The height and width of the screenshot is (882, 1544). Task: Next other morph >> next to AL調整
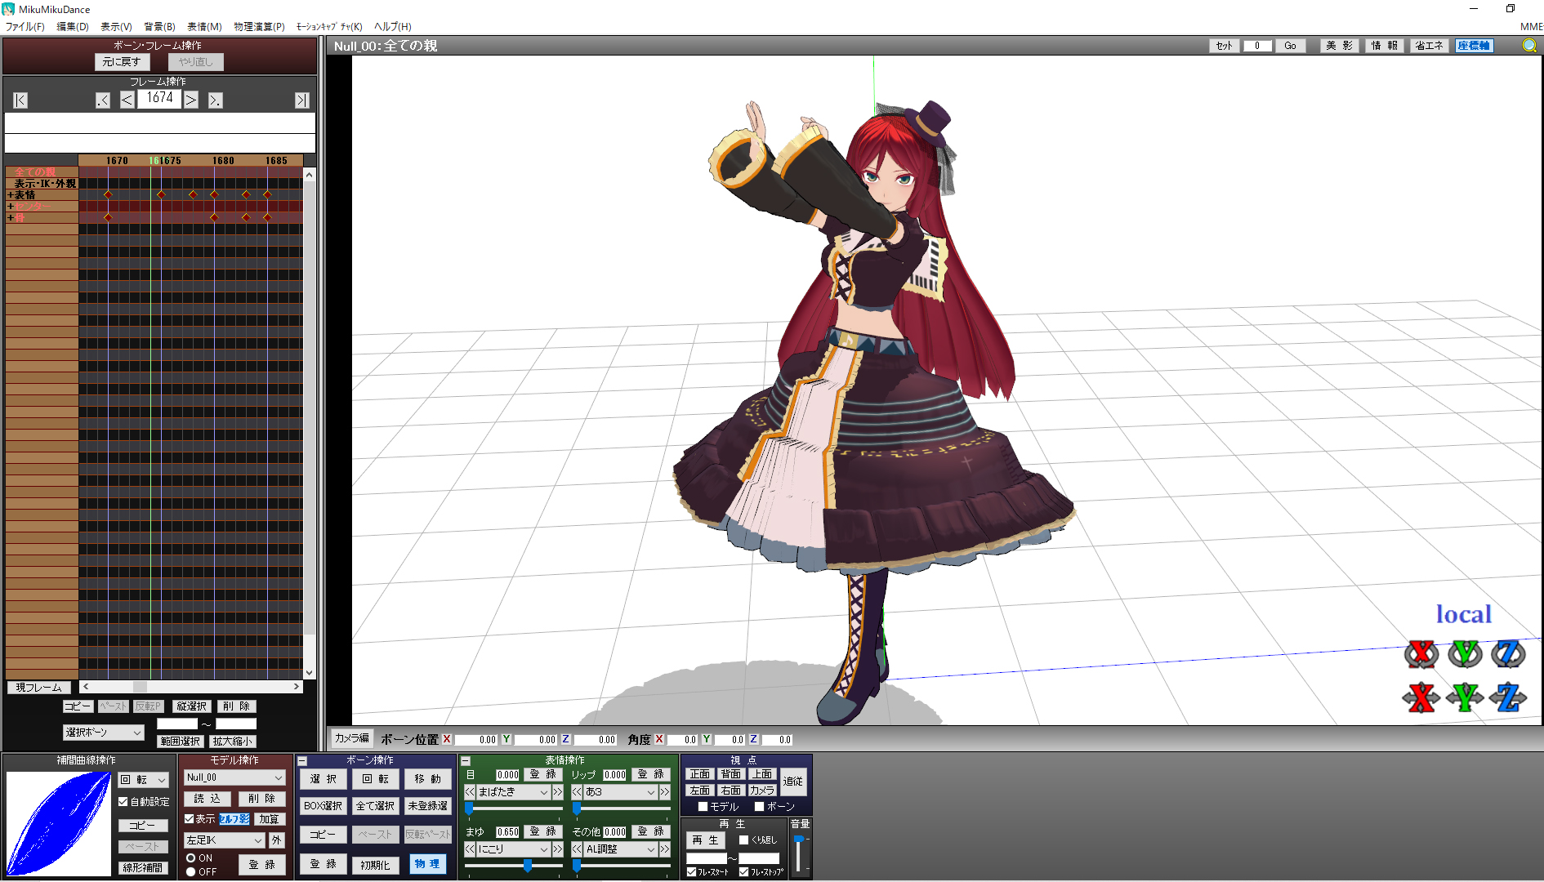pos(664,849)
